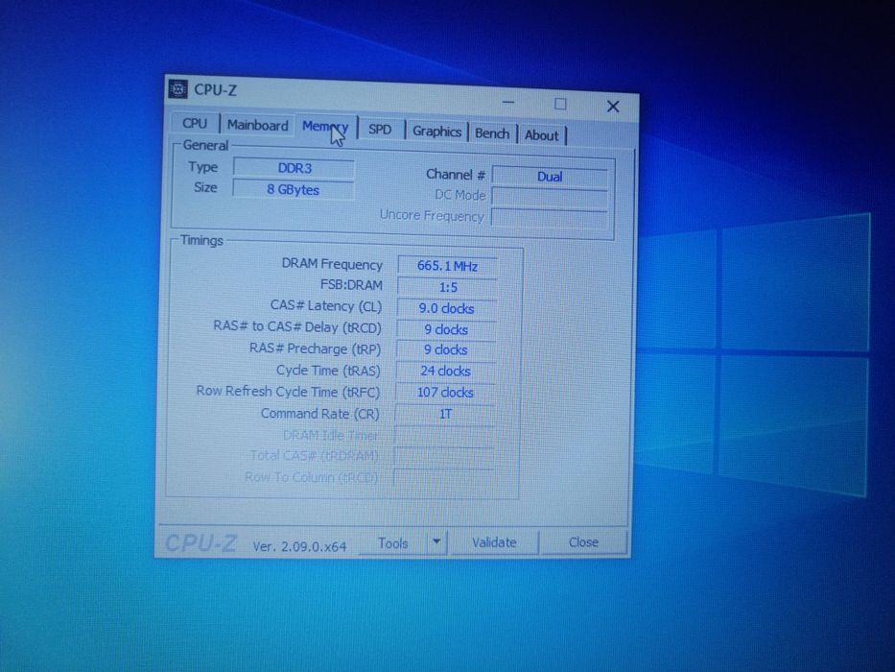Click the Channel # label
This screenshot has height=672, width=895.
(455, 175)
